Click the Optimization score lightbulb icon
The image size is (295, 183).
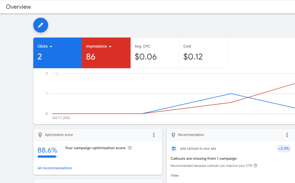click(40, 135)
